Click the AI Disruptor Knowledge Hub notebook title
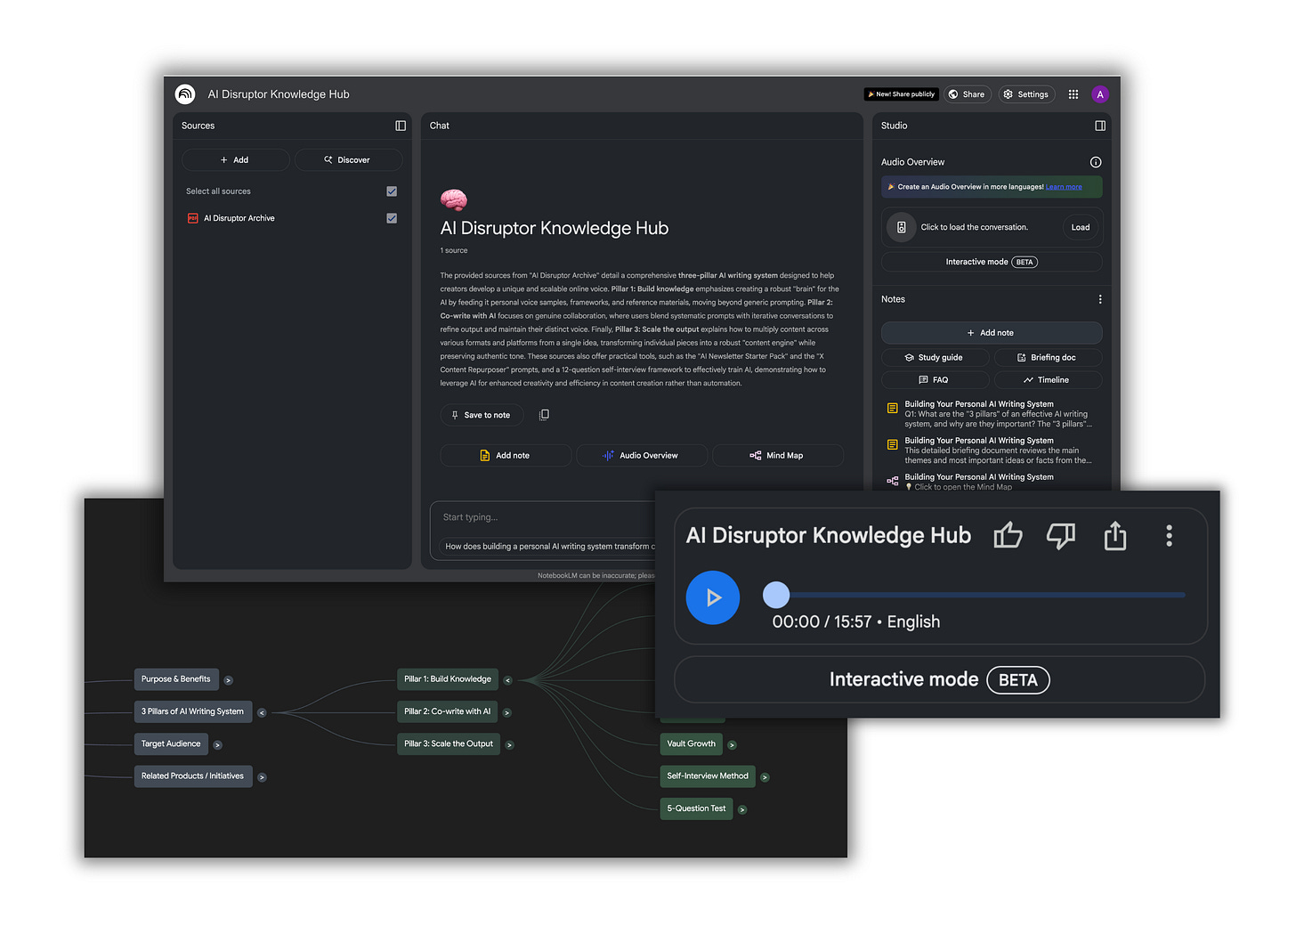The image size is (1296, 926). [x=279, y=94]
